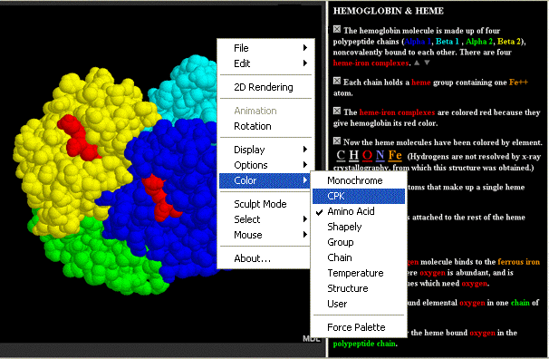Click the cyan Beta 1 link
549x359 pixels.
[448, 42]
